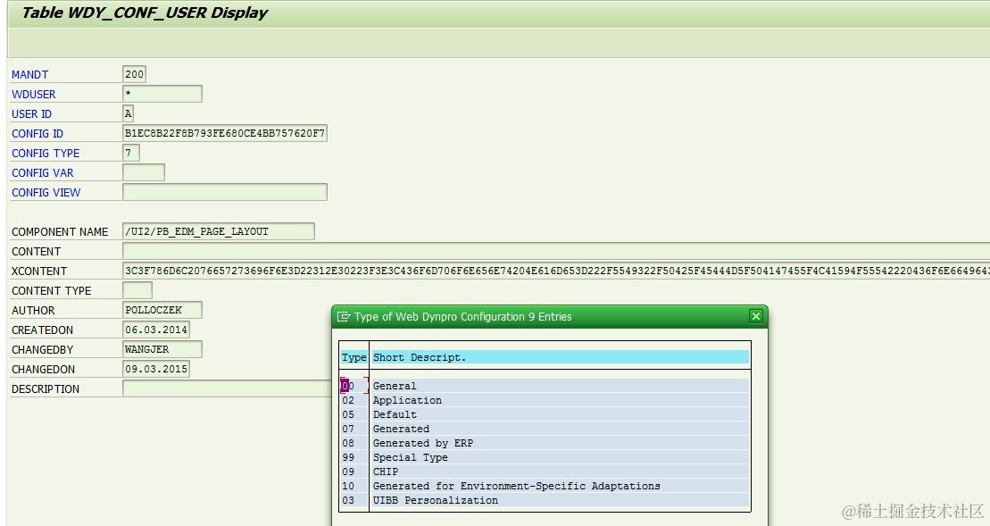Open the USER ID field link
The height and width of the screenshot is (526, 990).
30,113
